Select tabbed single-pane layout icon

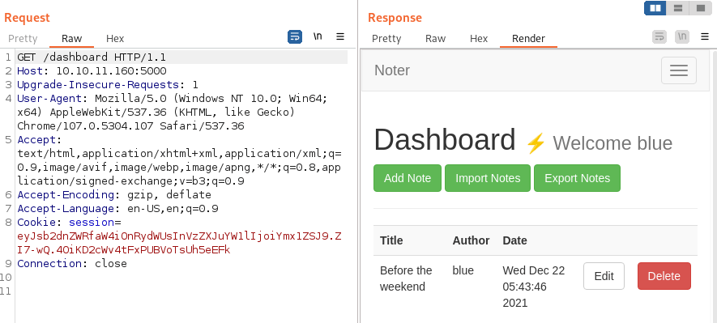pyautogui.click(x=701, y=8)
